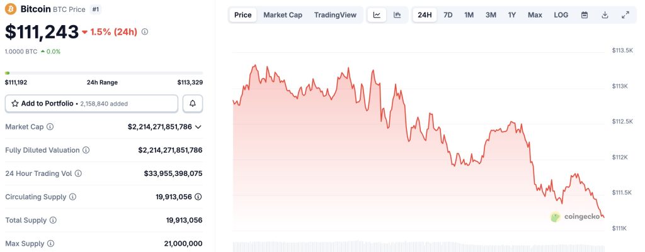The height and width of the screenshot is (252, 645).
Task: Switch to line chart view
Action: pos(377,14)
